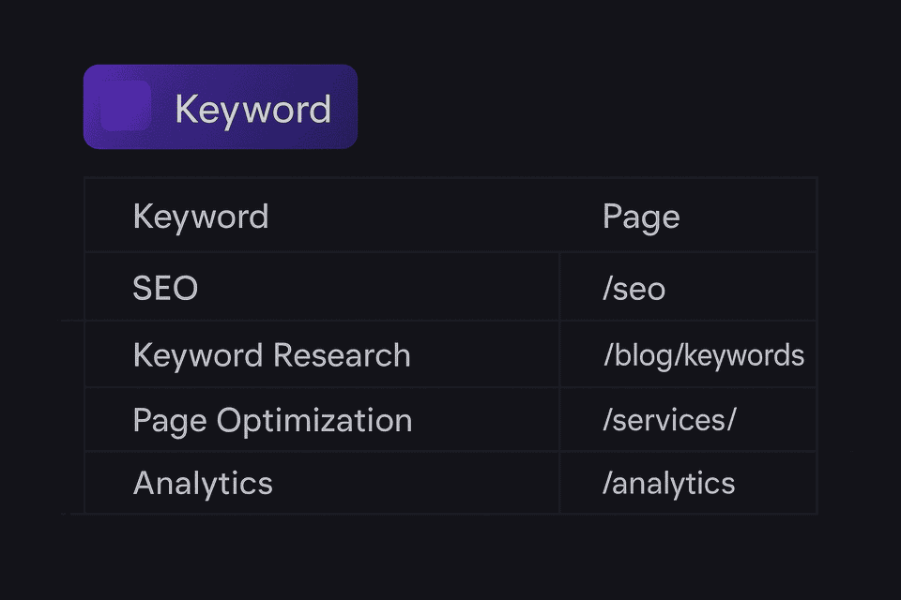Screen dimensions: 901x600
Task: Select the first data row of the table
Action: (450, 288)
